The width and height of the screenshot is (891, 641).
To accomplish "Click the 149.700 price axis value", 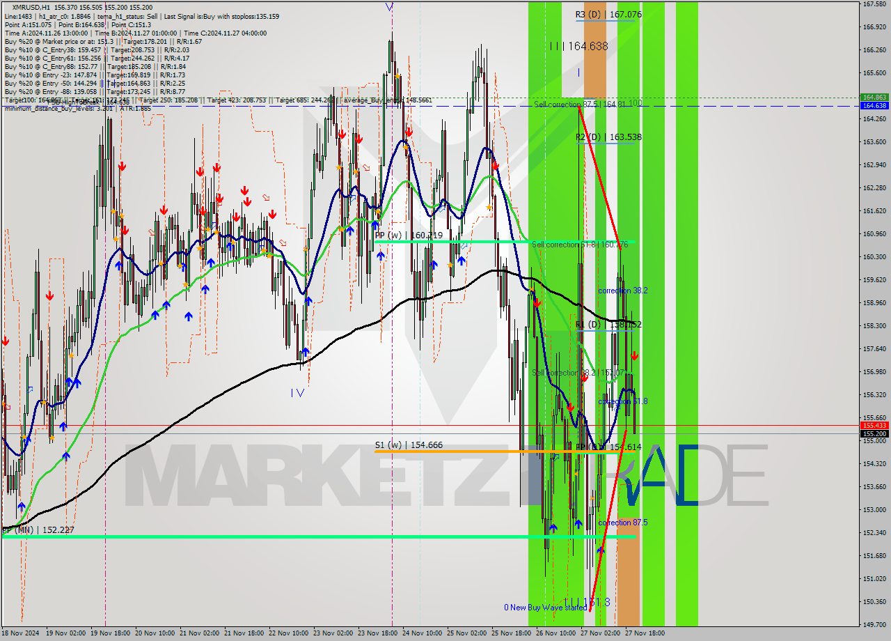I will click(874, 624).
